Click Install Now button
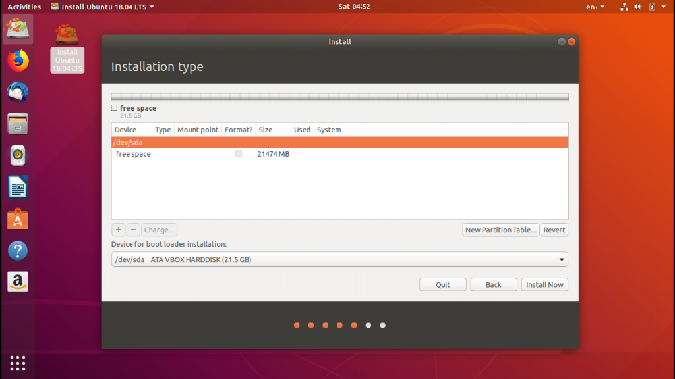 pos(544,284)
